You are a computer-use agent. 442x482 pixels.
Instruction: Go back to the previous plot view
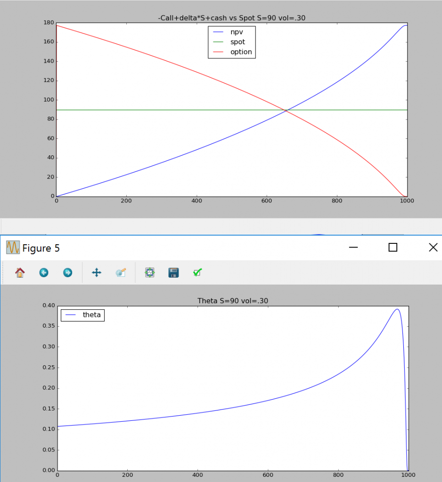(x=44, y=273)
